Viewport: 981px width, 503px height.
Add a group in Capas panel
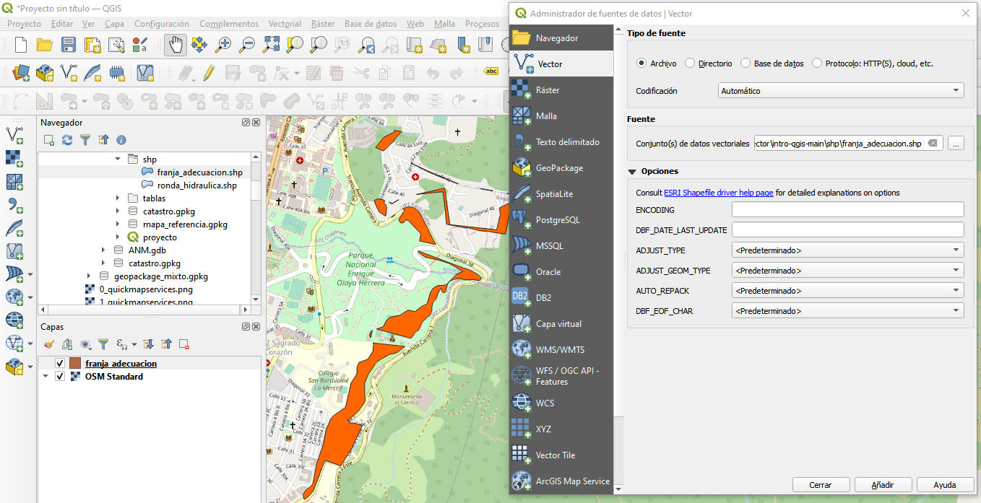coord(67,344)
